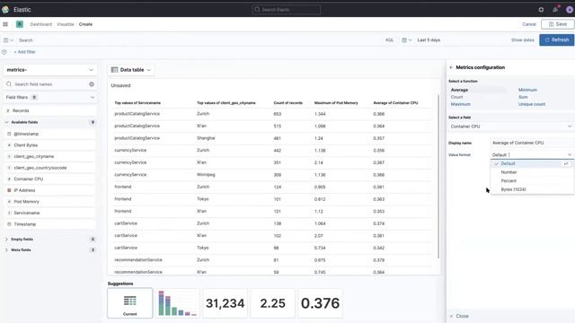The height and width of the screenshot is (323, 575).
Task: Choose Number value format option
Action: coord(532,172)
